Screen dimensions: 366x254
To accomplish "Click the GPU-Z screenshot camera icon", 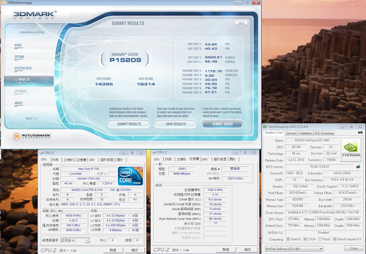I will point(360,133).
